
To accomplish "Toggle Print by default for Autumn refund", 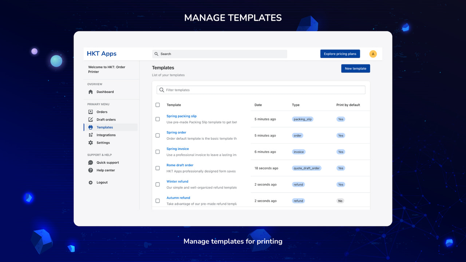I will tap(340, 201).
